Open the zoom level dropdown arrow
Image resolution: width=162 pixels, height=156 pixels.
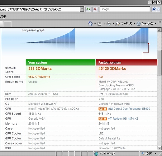tap(155, 154)
